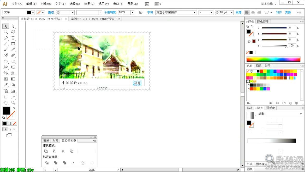Screen dimensions: 305x172
Task: Align text center in control bar
Action: (253, 12)
